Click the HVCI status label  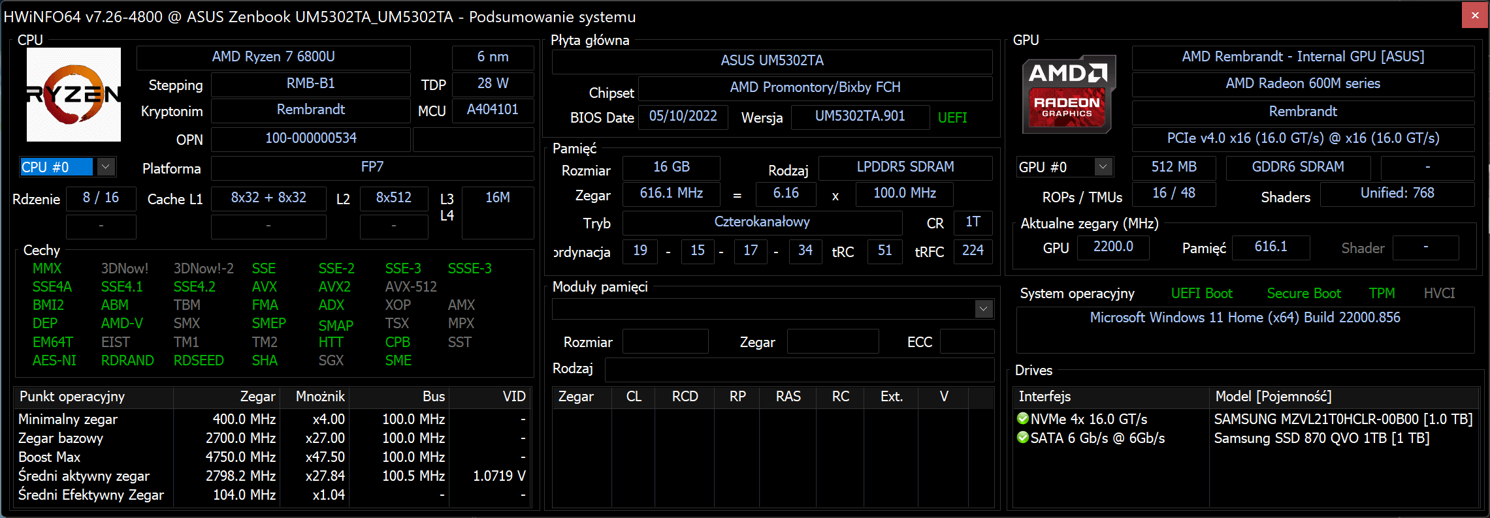pyautogui.click(x=1440, y=294)
